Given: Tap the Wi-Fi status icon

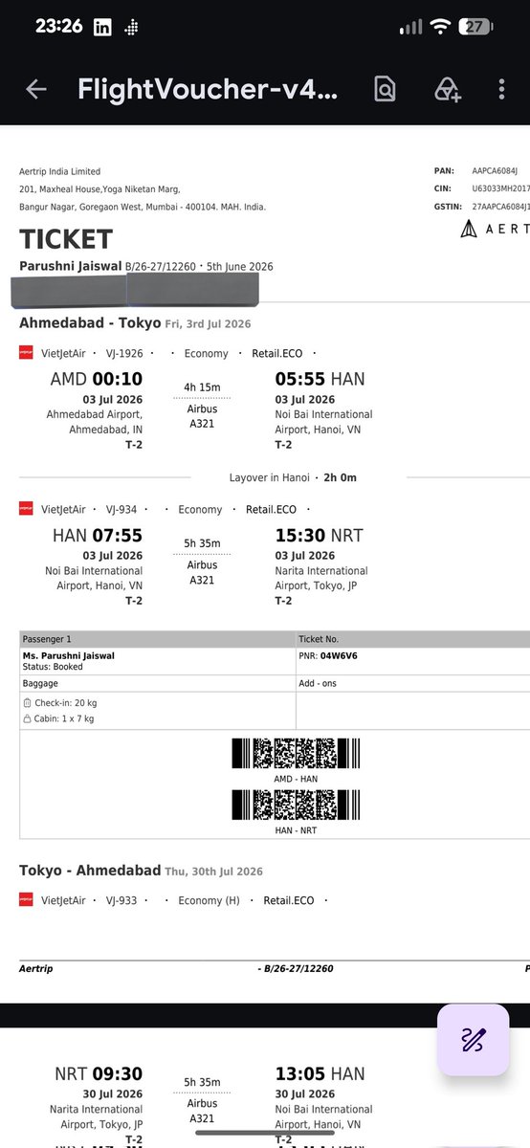Looking at the screenshot, I should [x=441, y=27].
